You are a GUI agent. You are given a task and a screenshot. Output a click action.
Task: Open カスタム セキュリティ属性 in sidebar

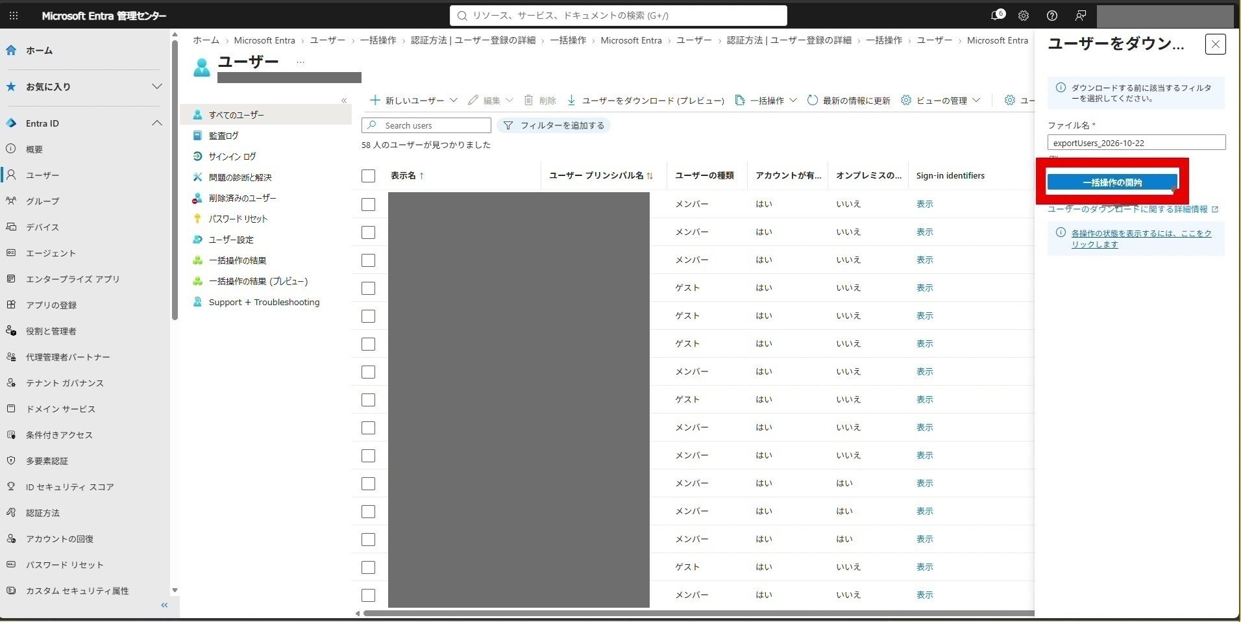77,591
